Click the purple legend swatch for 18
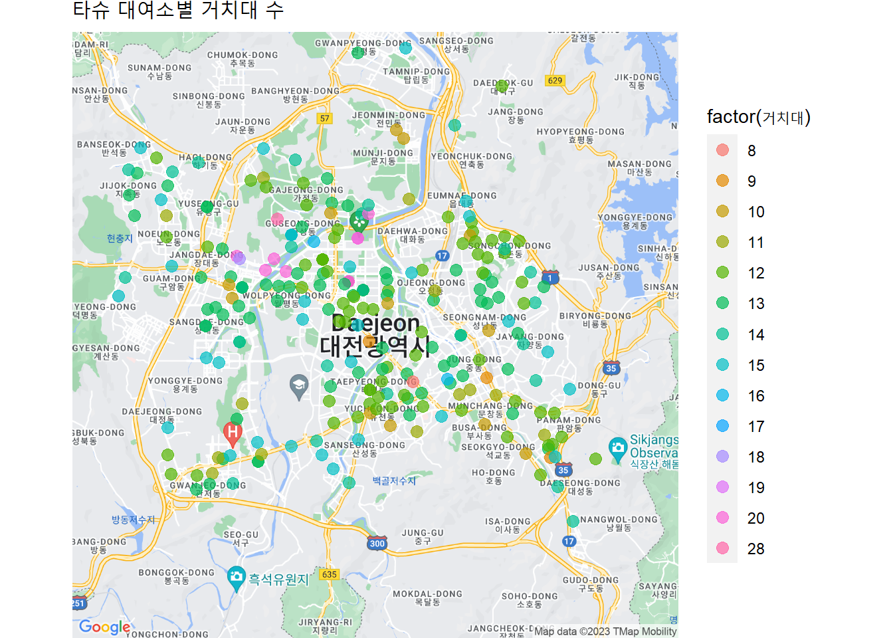 pyautogui.click(x=722, y=457)
